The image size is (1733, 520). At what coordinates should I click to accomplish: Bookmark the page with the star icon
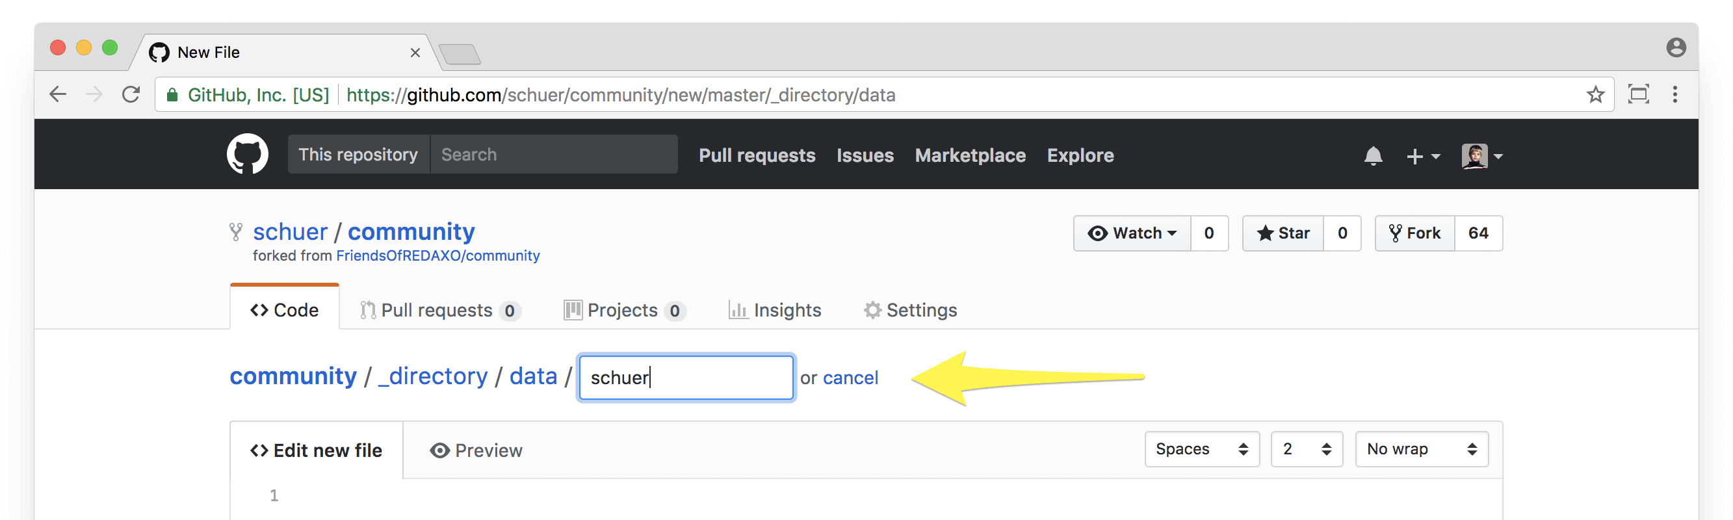pyautogui.click(x=1595, y=95)
